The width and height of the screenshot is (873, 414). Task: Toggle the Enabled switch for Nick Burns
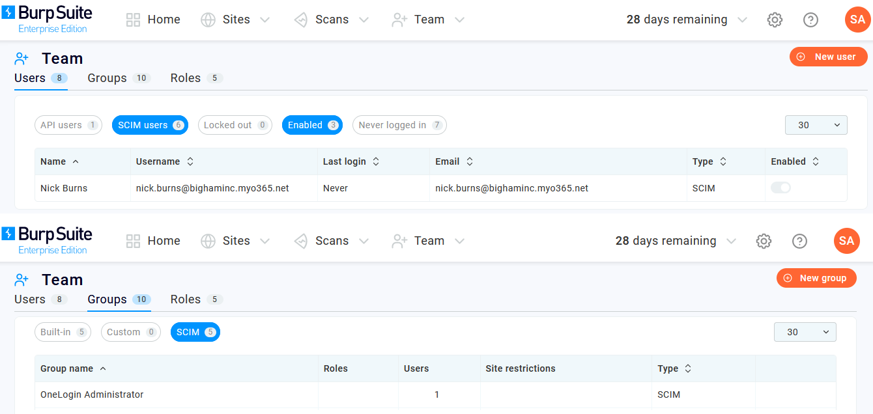pos(780,188)
